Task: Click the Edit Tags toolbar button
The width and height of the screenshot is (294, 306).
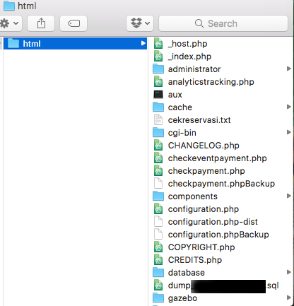Action: click(73, 23)
